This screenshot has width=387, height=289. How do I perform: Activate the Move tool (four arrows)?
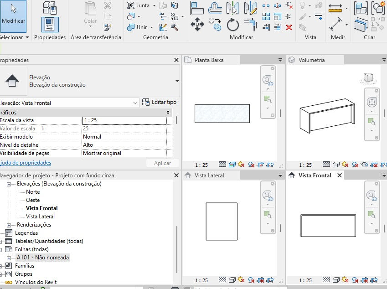pyautogui.click(x=197, y=25)
